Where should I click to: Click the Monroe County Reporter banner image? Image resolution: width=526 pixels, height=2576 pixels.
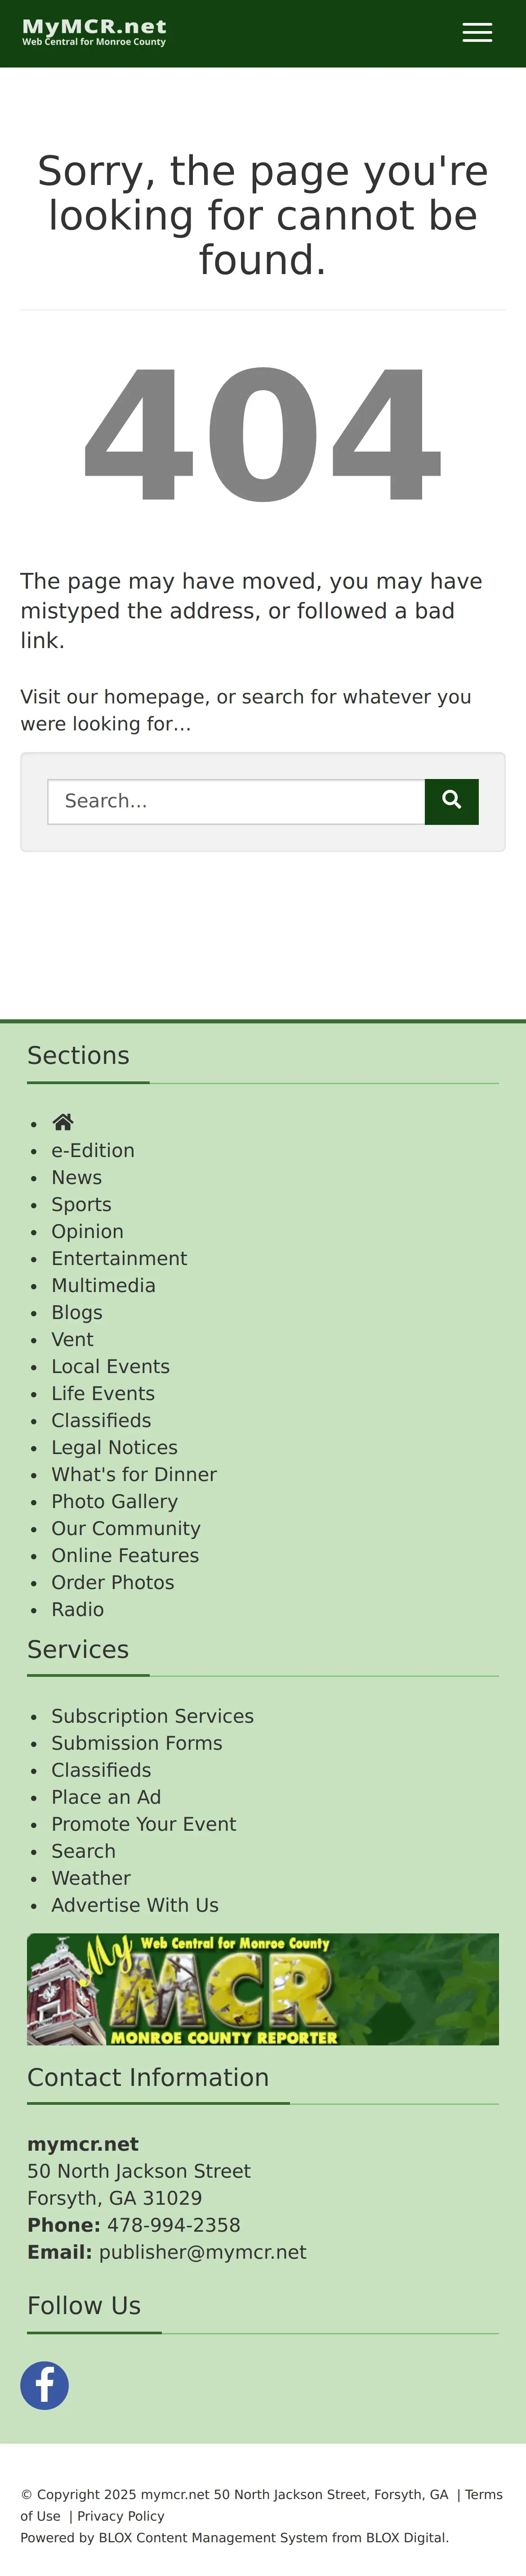click(x=263, y=1990)
